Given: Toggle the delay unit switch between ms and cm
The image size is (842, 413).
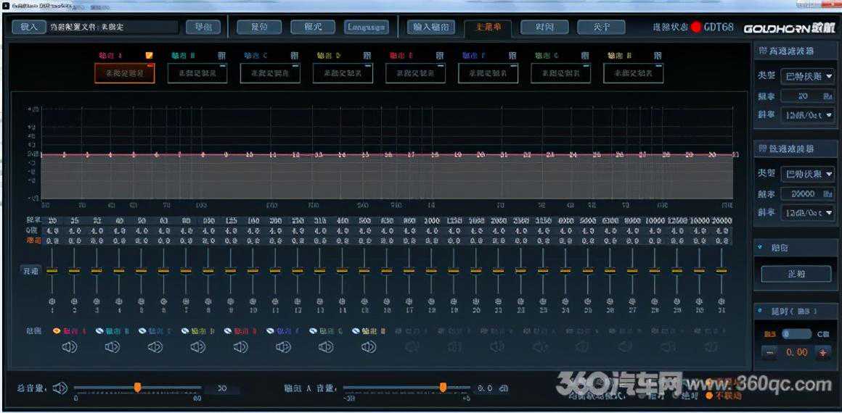Looking at the screenshot, I should pyautogui.click(x=796, y=334).
